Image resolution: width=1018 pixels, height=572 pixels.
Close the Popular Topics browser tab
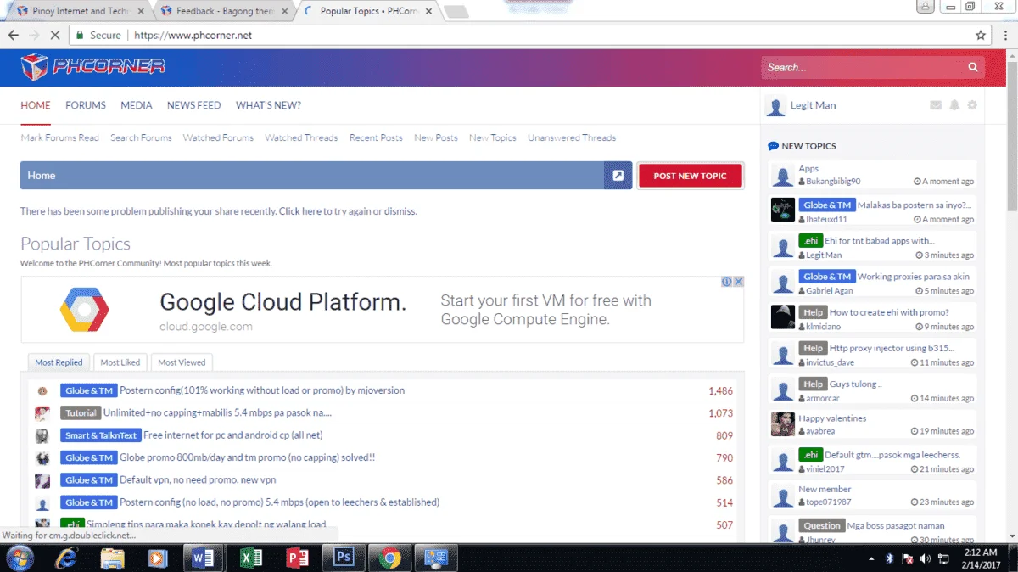coord(428,11)
